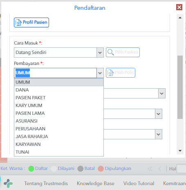Go to previous page arrow icon
The image size is (186, 190).
pos(160,169)
